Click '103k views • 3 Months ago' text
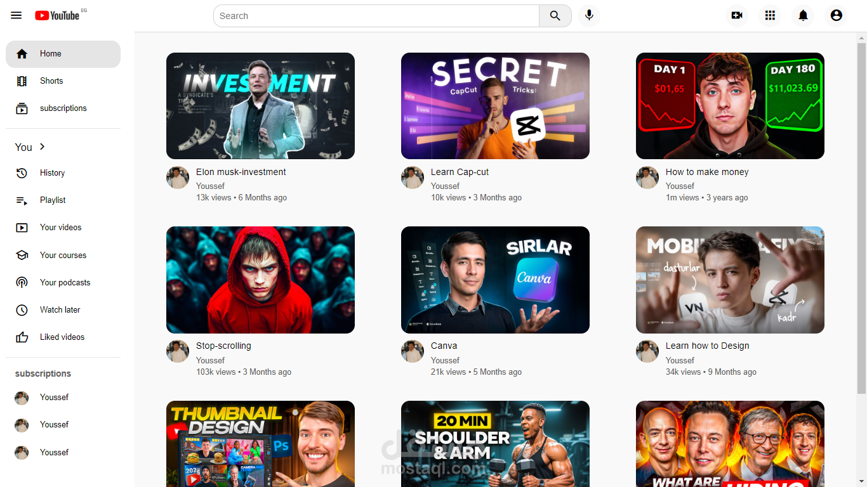 point(244,372)
